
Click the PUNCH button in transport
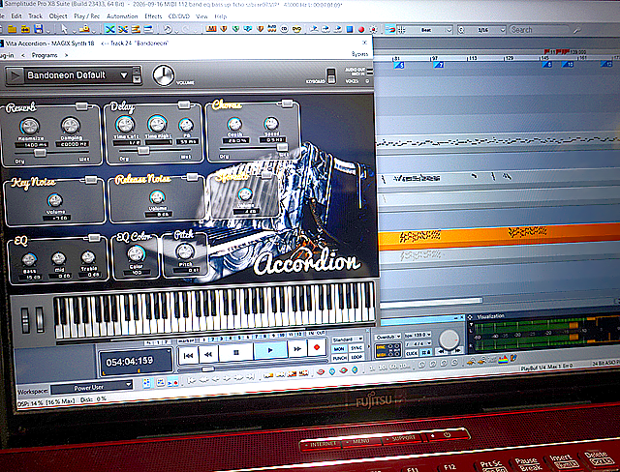click(x=339, y=358)
